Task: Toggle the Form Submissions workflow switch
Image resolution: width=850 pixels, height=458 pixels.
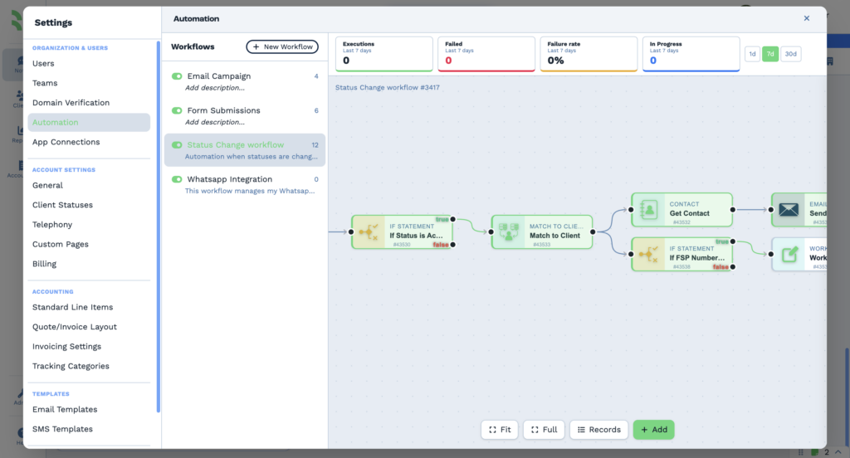Action: click(x=177, y=110)
